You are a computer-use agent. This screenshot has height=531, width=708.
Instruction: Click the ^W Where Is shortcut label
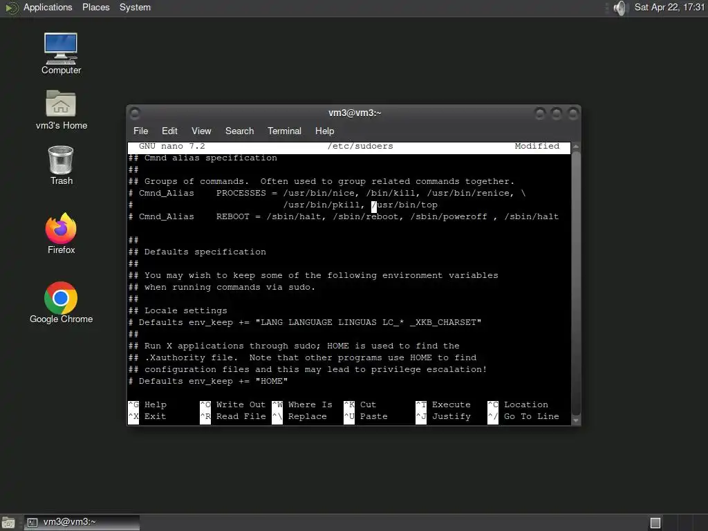[302, 404]
